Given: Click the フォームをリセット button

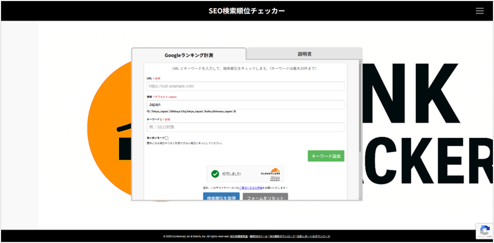Looking at the screenshot, I should [x=265, y=198].
